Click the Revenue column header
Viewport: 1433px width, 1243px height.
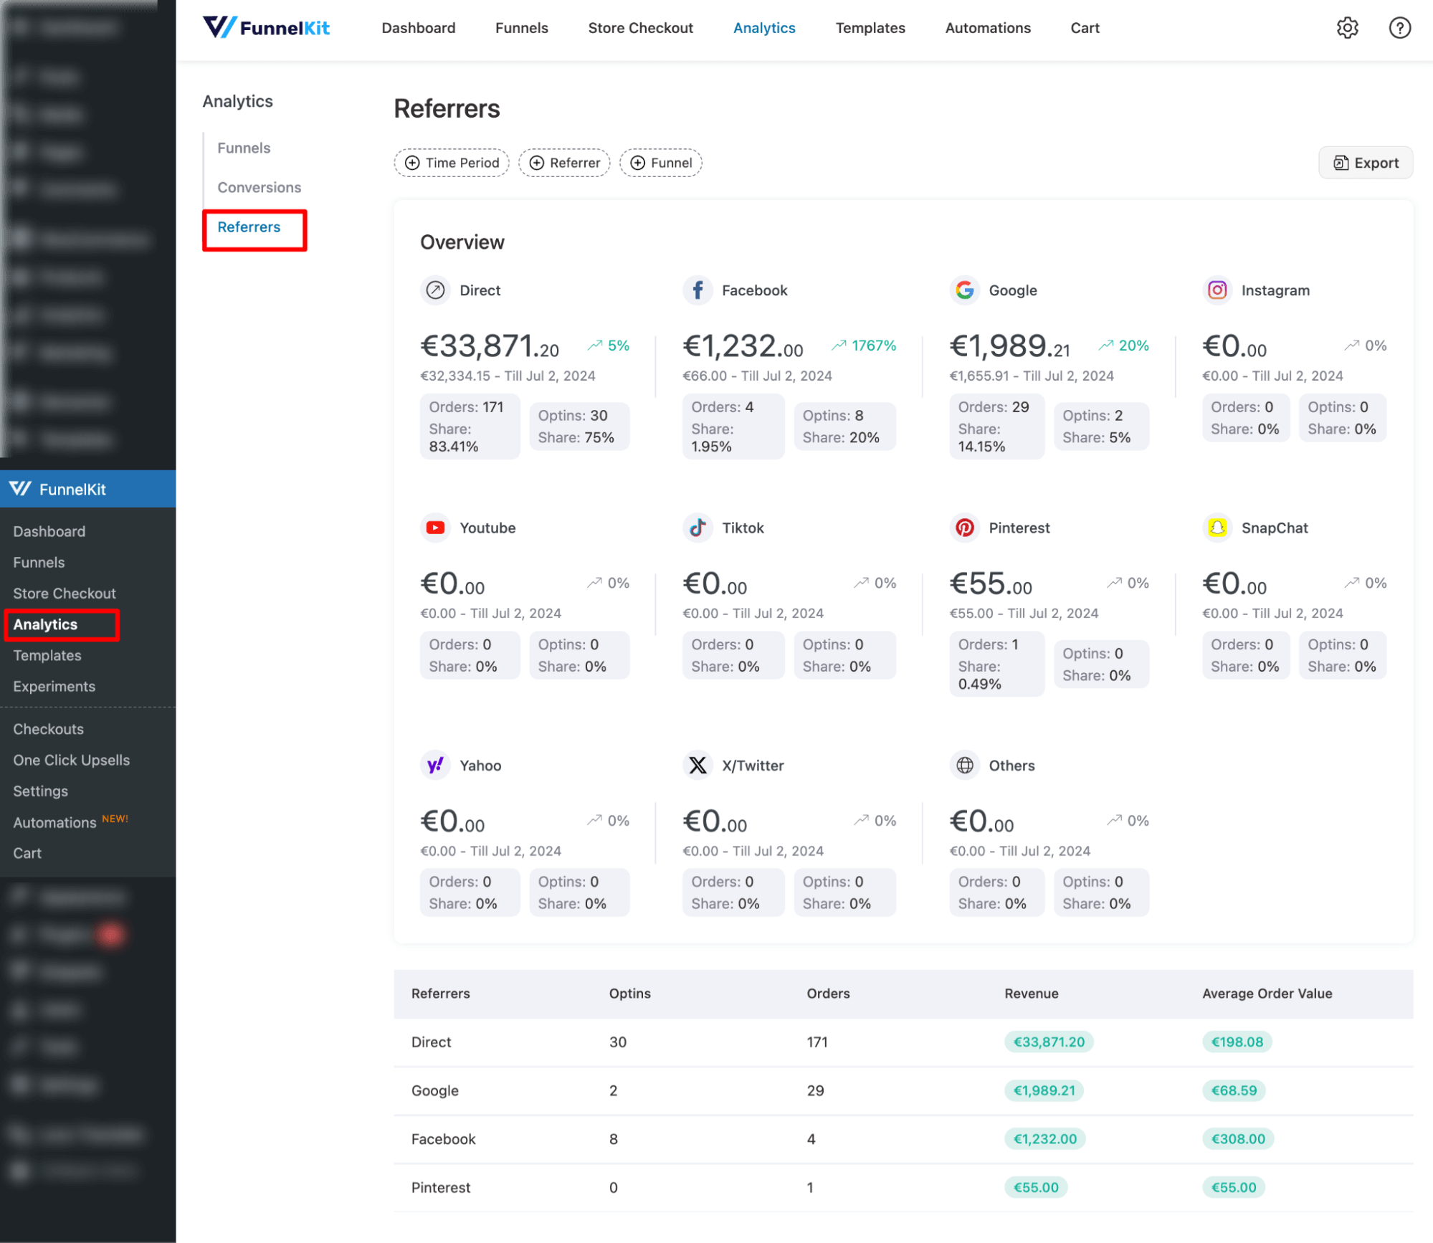coord(1031,994)
